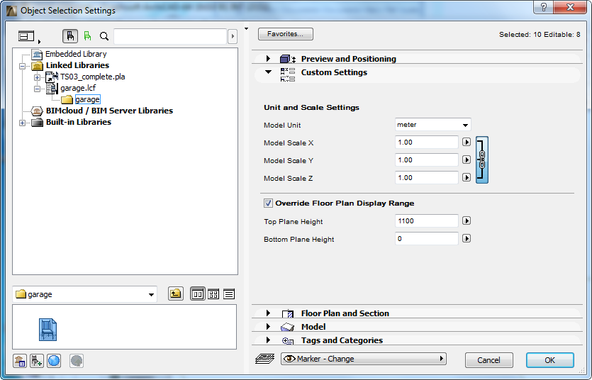Click the Preview and Positioning icon

[288, 59]
